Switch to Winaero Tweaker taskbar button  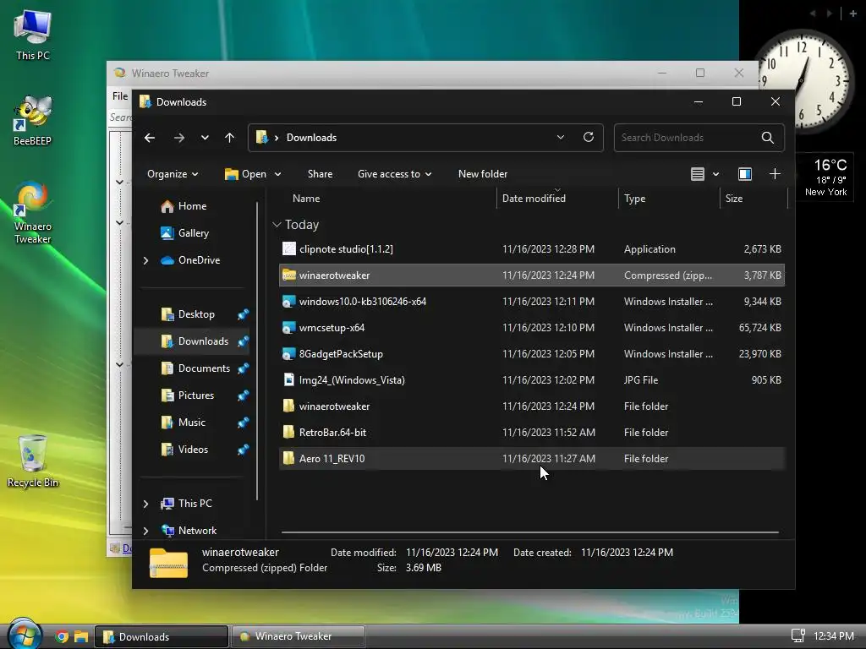tap(298, 636)
